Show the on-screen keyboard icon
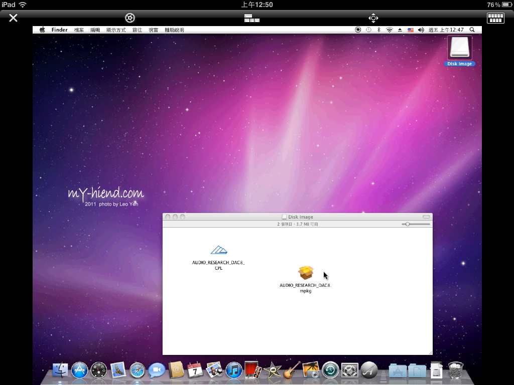The image size is (514, 385). click(x=495, y=18)
